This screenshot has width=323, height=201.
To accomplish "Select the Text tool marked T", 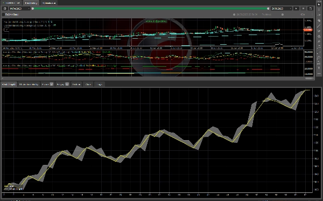I will point(319,68).
